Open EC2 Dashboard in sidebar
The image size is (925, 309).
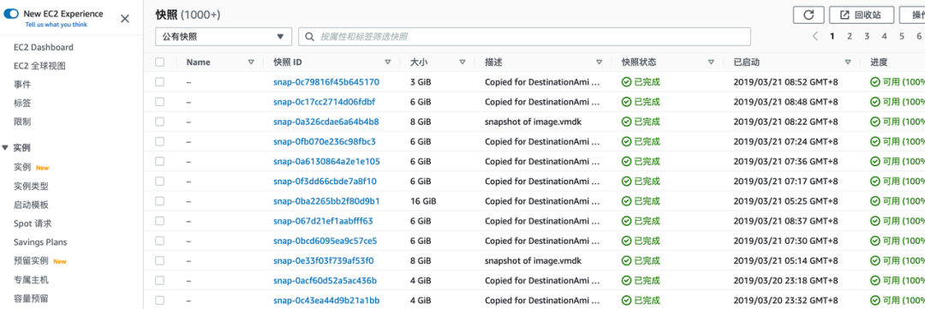pyautogui.click(x=44, y=47)
